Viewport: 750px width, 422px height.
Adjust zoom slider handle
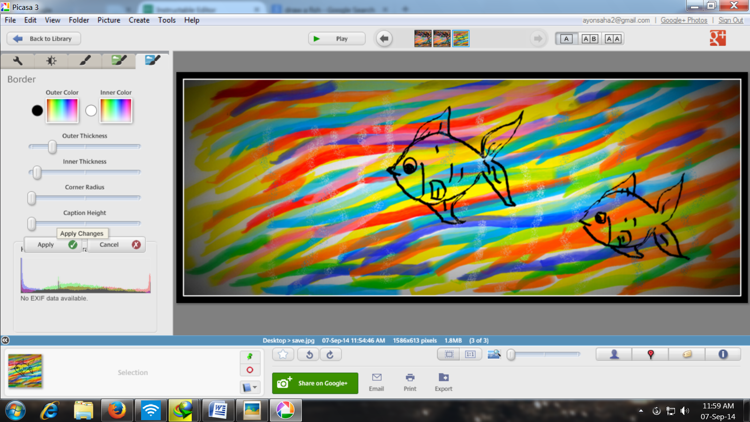coord(511,354)
